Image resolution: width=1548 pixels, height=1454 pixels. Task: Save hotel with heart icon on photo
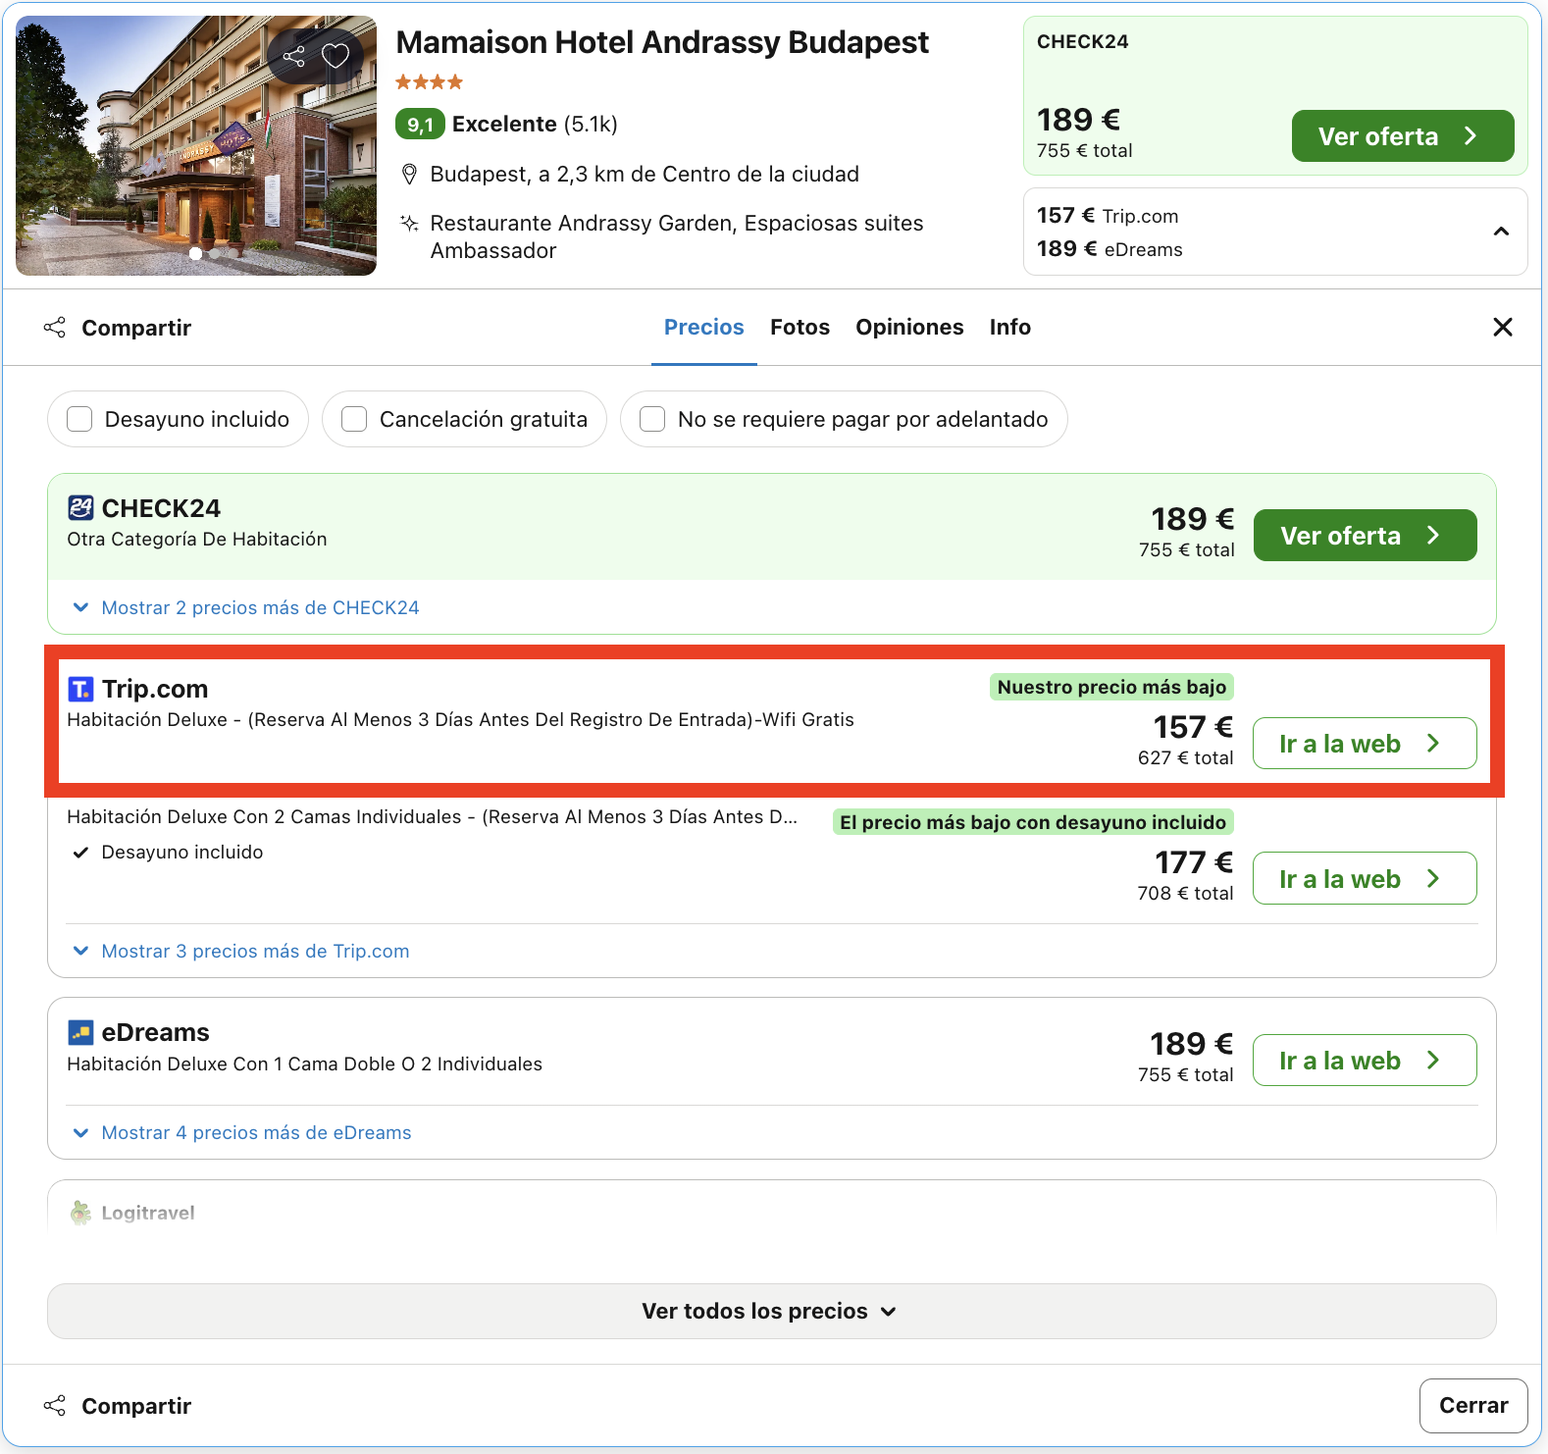coord(335,56)
